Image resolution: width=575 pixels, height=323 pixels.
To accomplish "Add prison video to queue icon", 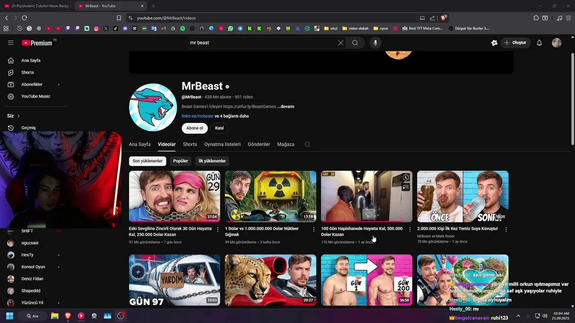I will pyautogui.click(x=406, y=187).
